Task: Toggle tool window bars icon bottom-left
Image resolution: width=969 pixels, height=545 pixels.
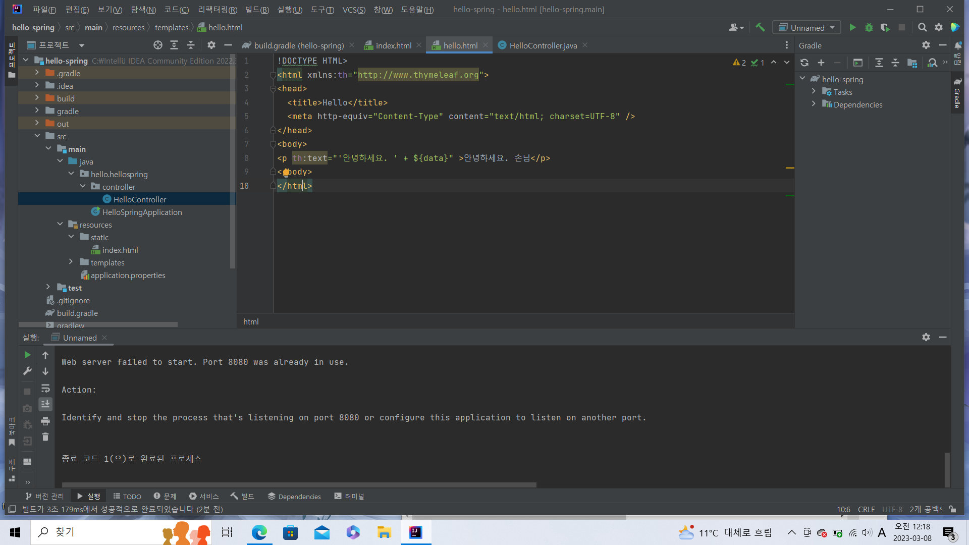Action: pyautogui.click(x=12, y=509)
